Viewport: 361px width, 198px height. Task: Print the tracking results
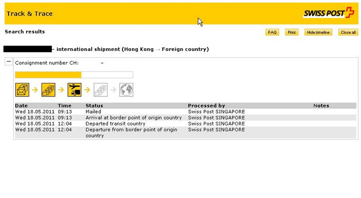pyautogui.click(x=291, y=32)
